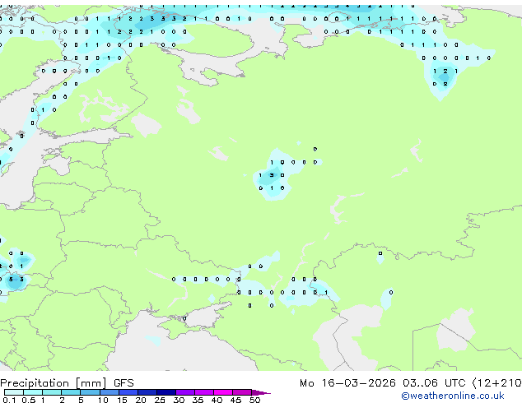Click the '0.5' legend label
522x403 pixels.
[29, 400]
